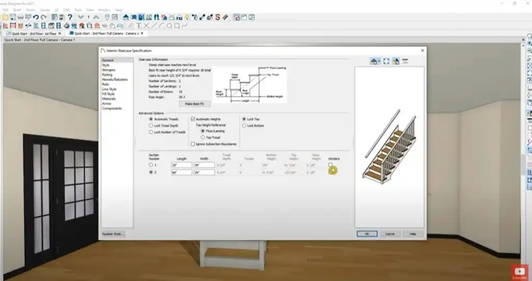Select the Arc draw tool
The image size is (532, 281).
point(161,26)
